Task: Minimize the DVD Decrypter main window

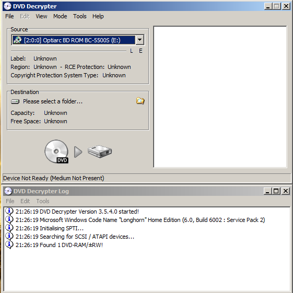Action: [x=268, y=6]
